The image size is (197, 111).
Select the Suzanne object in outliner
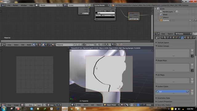(166, 20)
